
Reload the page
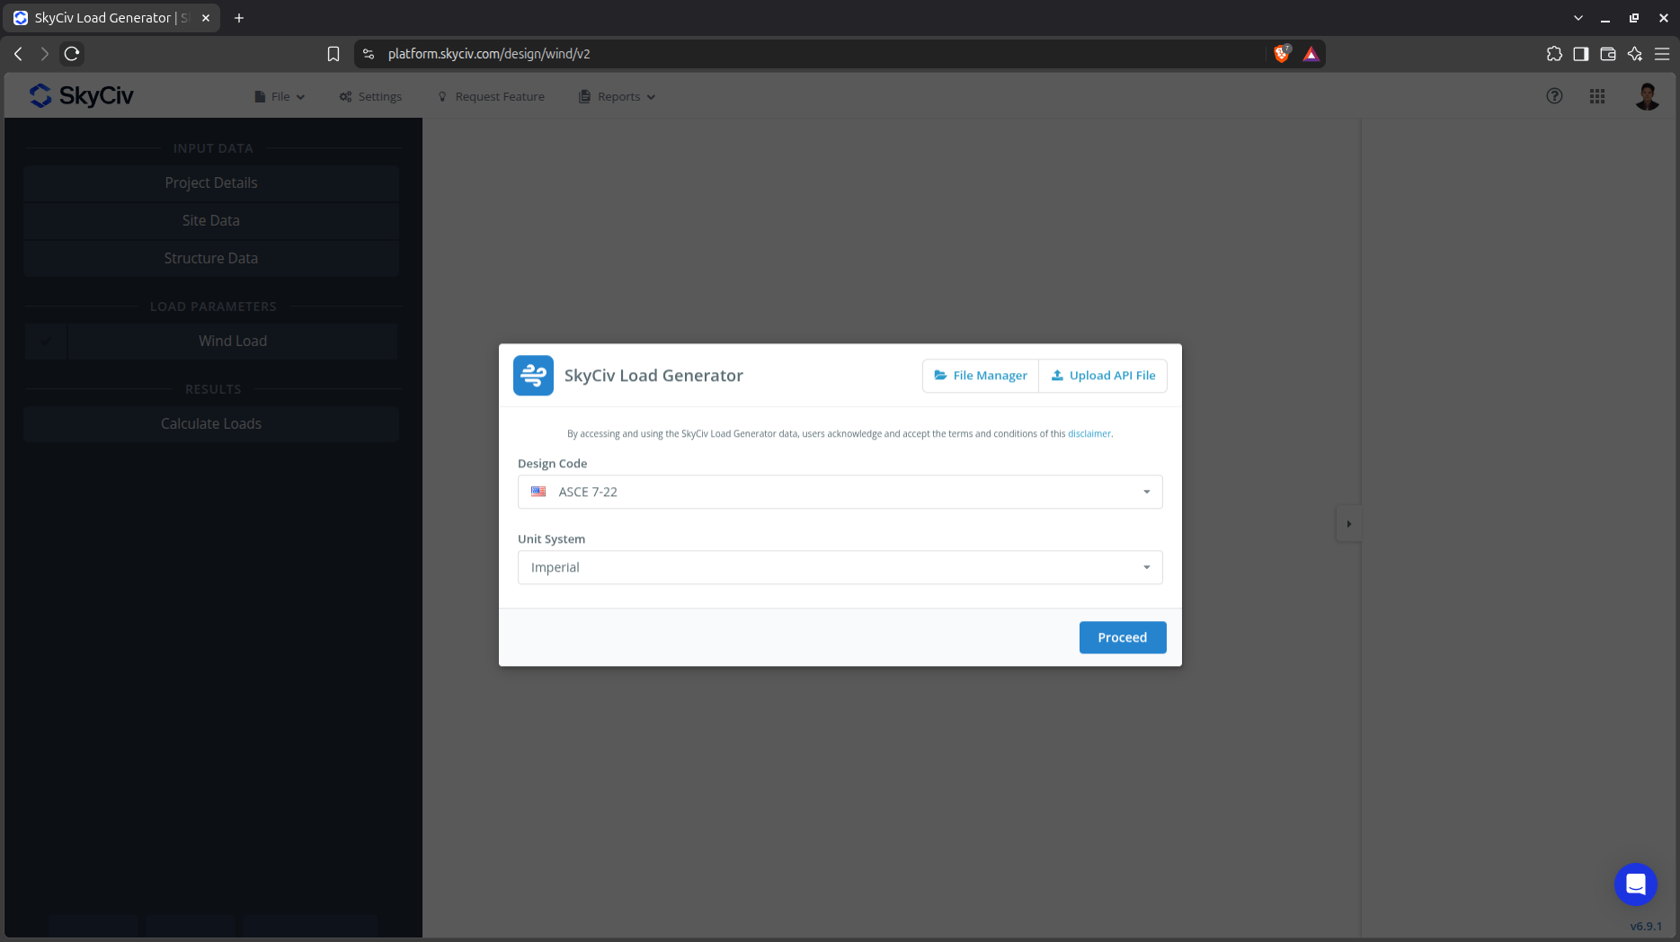pos(72,54)
